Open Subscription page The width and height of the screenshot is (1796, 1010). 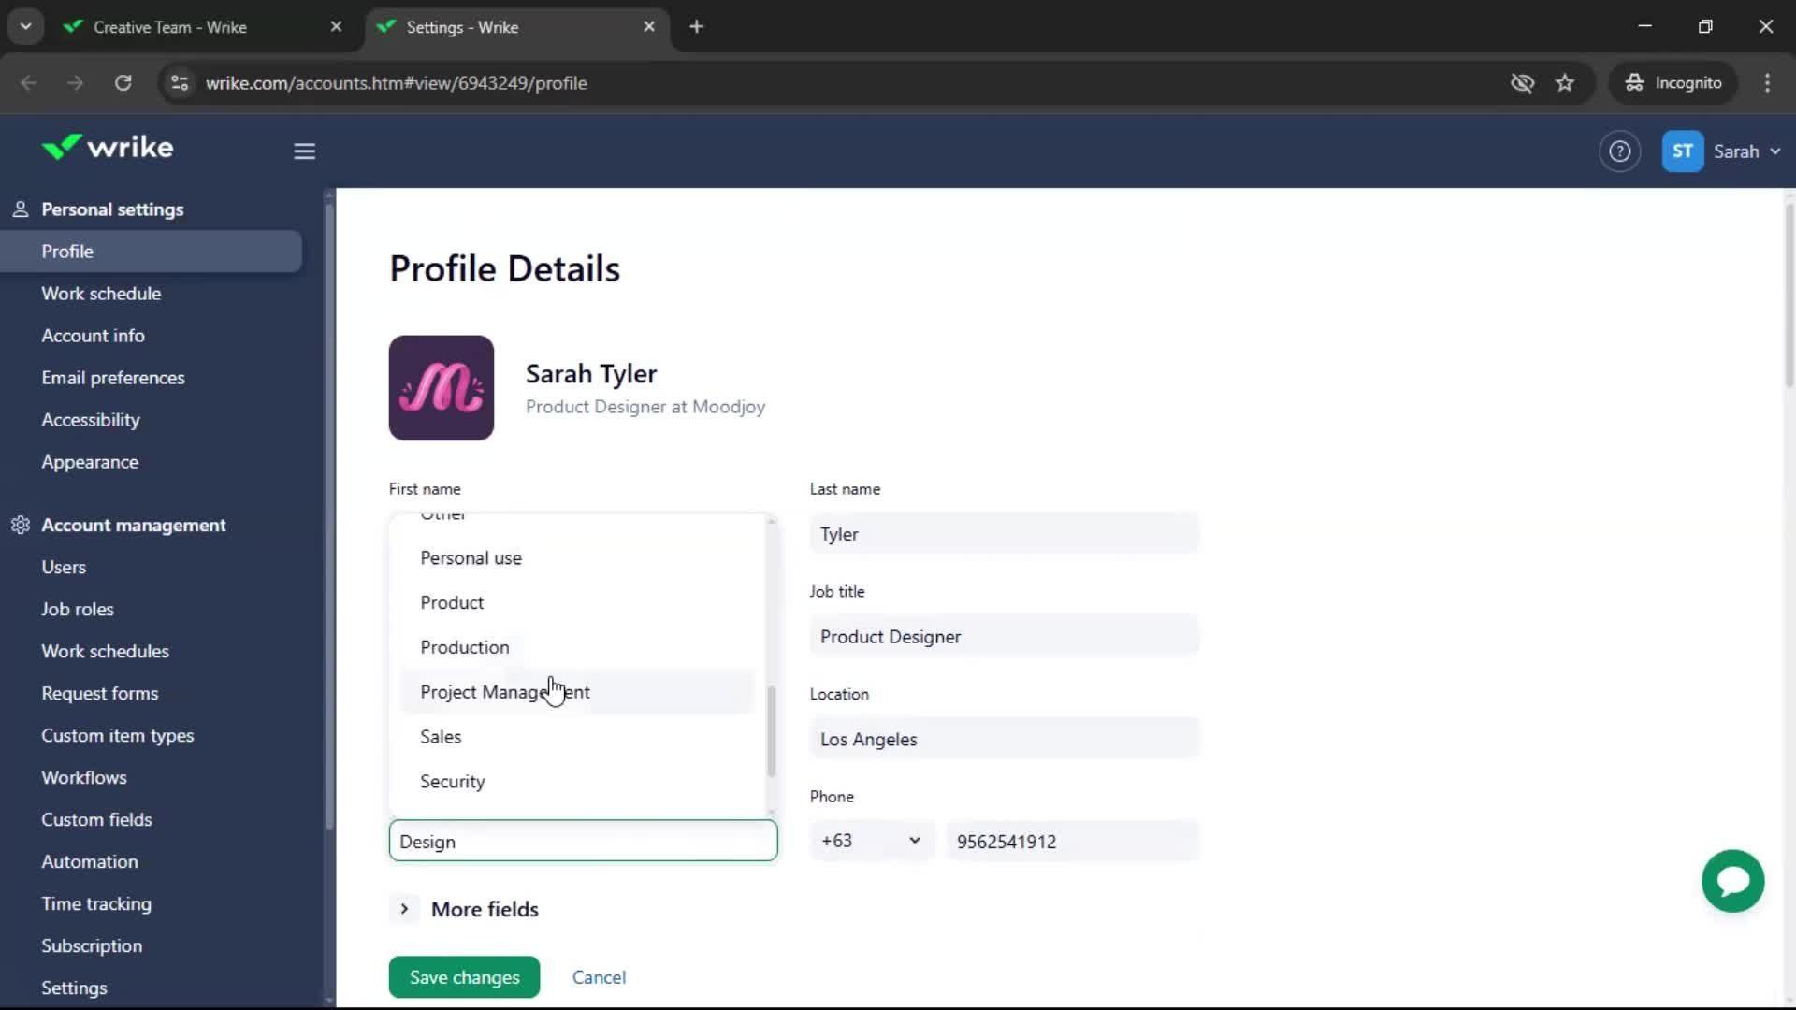pyautogui.click(x=92, y=945)
